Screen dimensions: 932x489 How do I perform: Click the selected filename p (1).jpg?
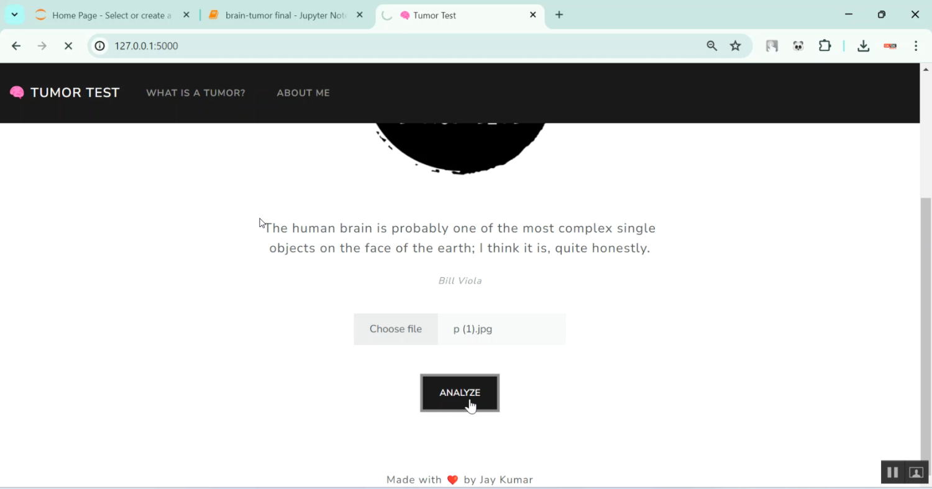(473, 329)
